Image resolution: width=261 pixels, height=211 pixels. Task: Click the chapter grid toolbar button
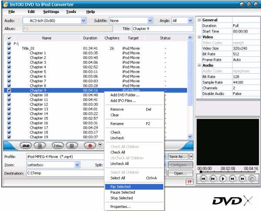(x=72, y=146)
